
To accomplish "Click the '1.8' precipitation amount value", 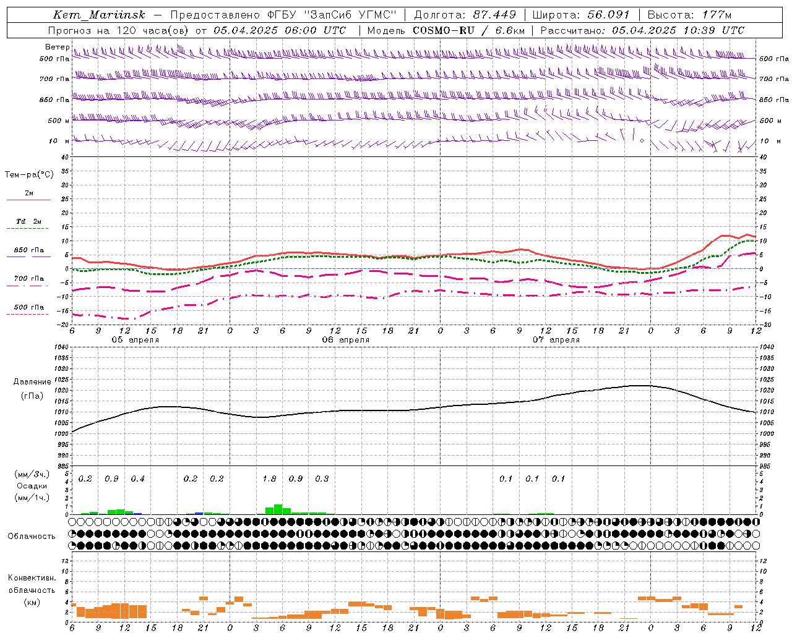I will coord(269,479).
